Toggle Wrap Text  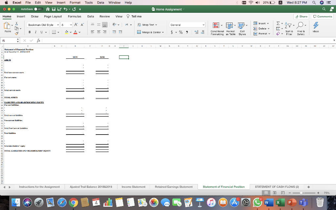147,25
